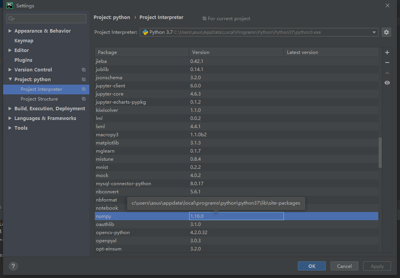400x278 pixels.
Task: Install a new package using the plus icon
Action: tap(387, 52)
